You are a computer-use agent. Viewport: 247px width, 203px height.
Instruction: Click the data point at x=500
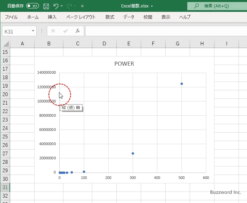pos(182,84)
